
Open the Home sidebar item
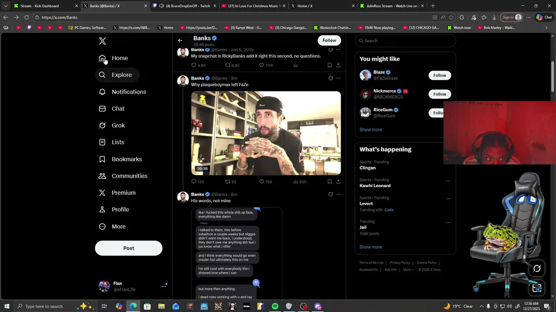[113, 58]
